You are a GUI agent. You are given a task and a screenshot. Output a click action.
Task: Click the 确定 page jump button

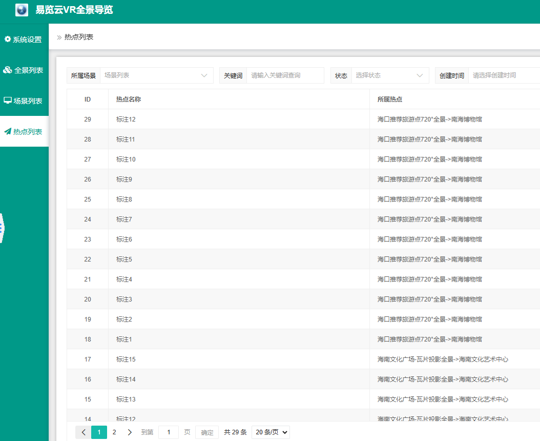click(206, 432)
